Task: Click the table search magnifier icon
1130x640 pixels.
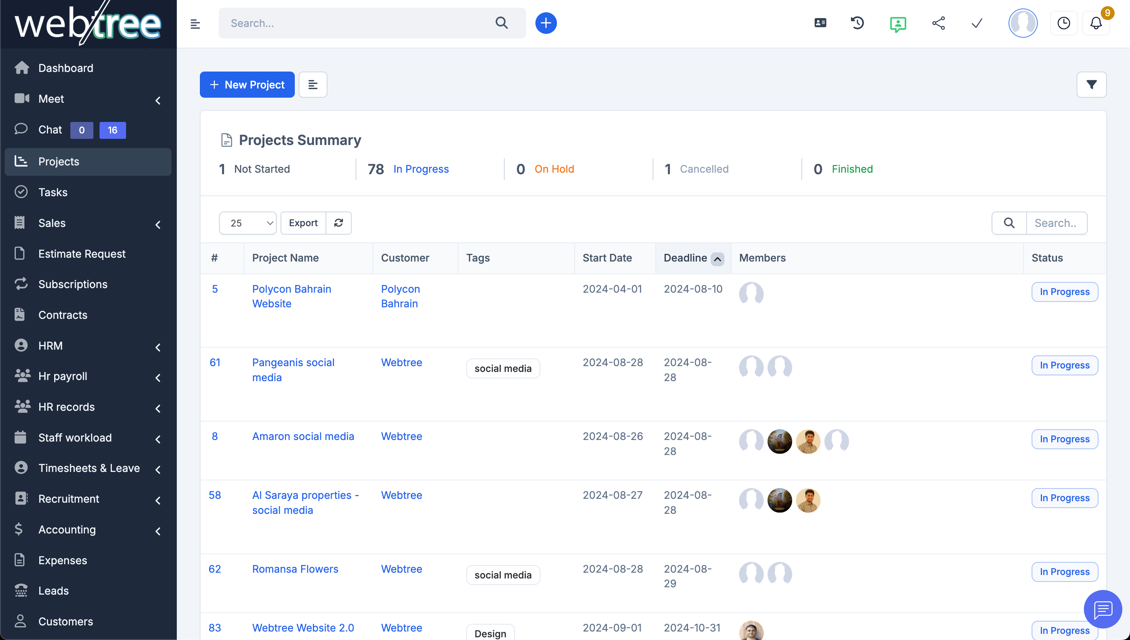Action: (1009, 223)
